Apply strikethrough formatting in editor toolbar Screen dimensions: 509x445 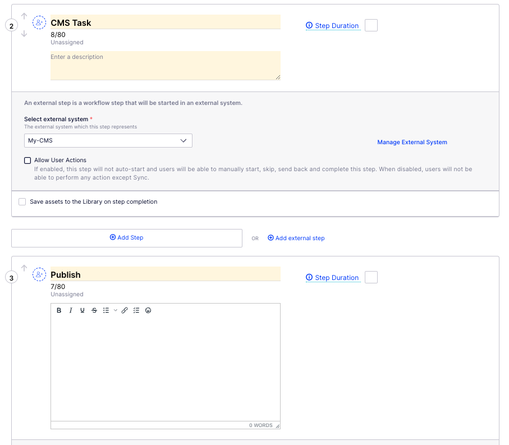94,310
